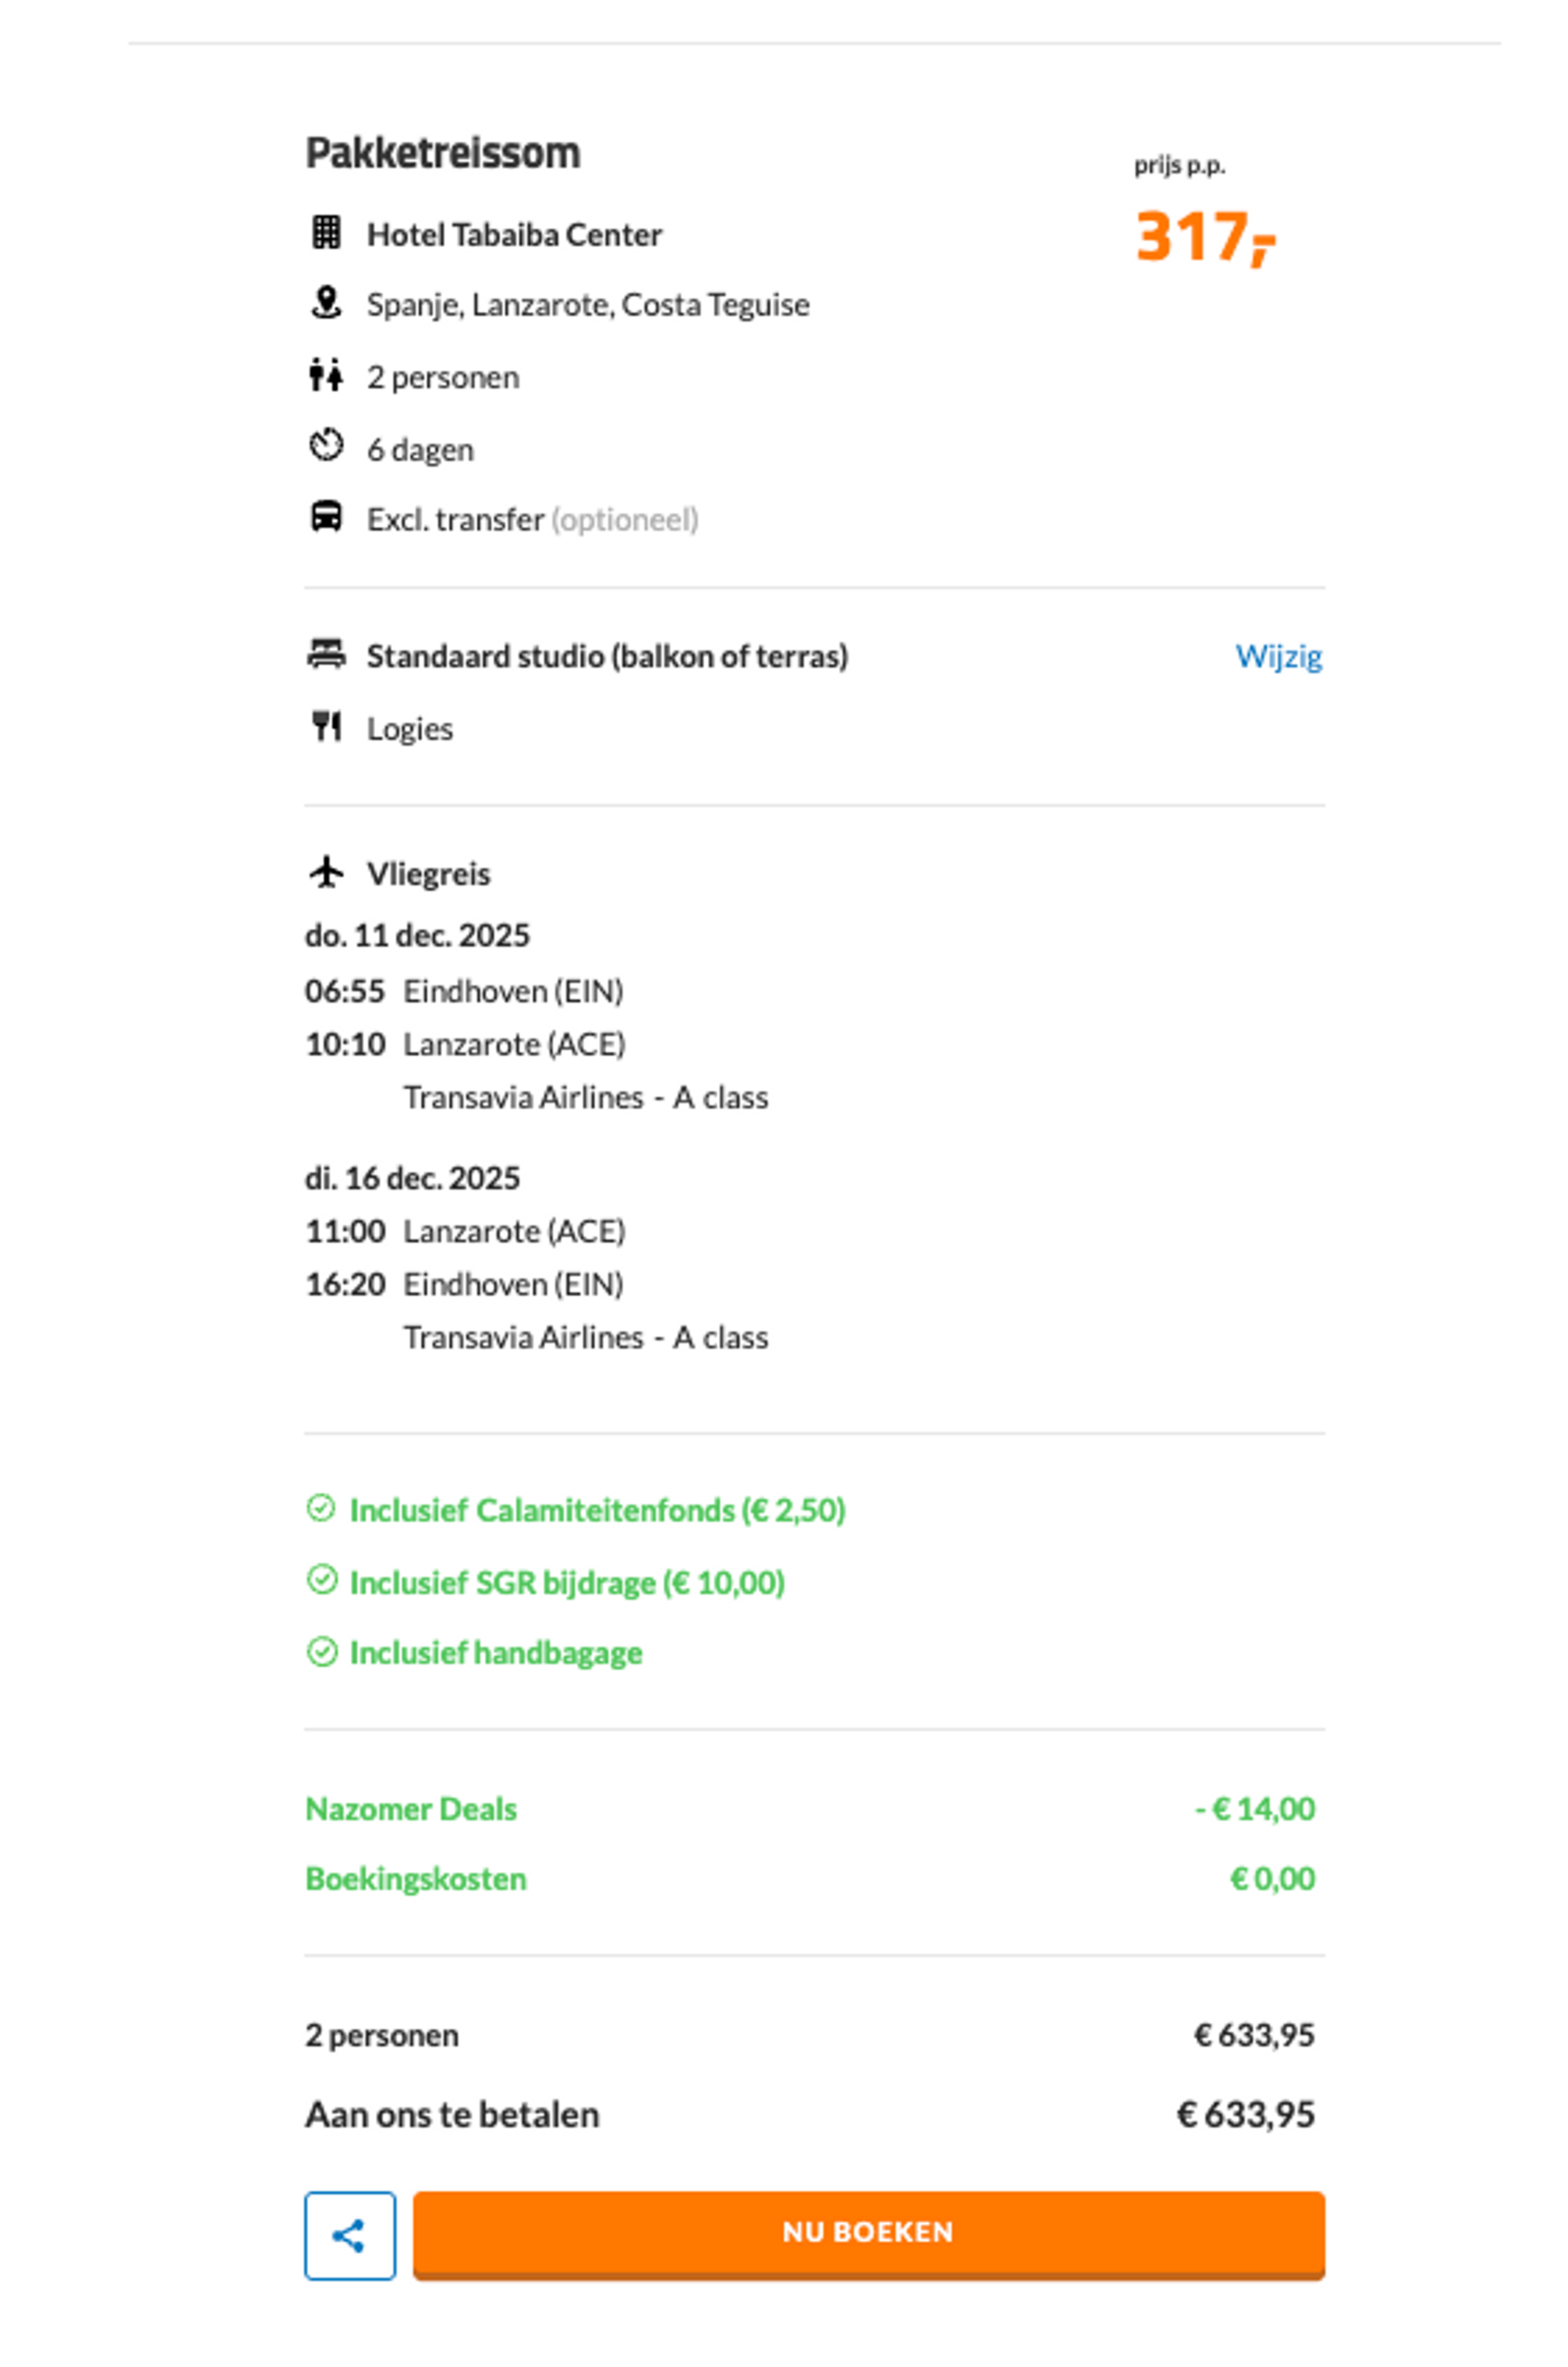Click the location pin icon
This screenshot has height=2367, width=1568.
click(326, 302)
